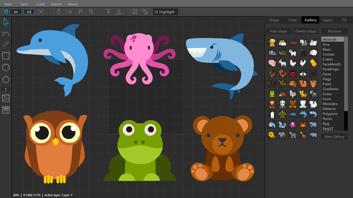
Task: Select the bezier path tool
Action: 6,33
